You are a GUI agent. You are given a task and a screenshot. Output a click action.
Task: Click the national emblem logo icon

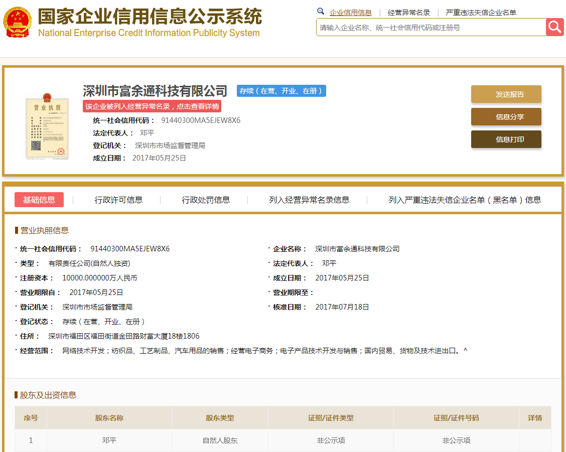pyautogui.click(x=18, y=23)
